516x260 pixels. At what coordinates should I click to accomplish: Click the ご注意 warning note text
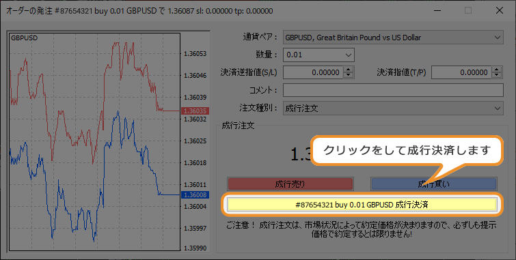362,229
